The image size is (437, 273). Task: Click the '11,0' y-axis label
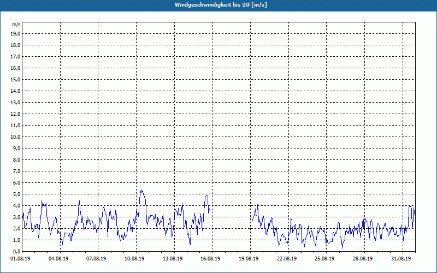pos(16,126)
